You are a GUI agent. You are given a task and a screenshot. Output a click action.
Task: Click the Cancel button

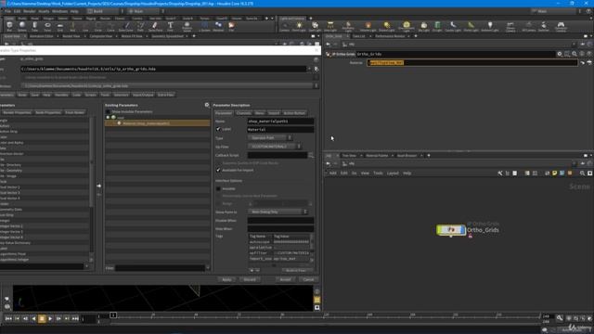coord(308,279)
